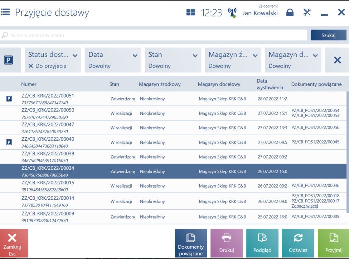The width and height of the screenshot is (349, 259).
Task: Select row ZZ/CB_KRK/2022/00038
Action: pos(173,157)
